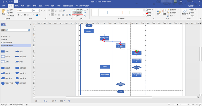Open the Calibri font name dropdown
This screenshot has width=202, height=106.
click(31, 11)
